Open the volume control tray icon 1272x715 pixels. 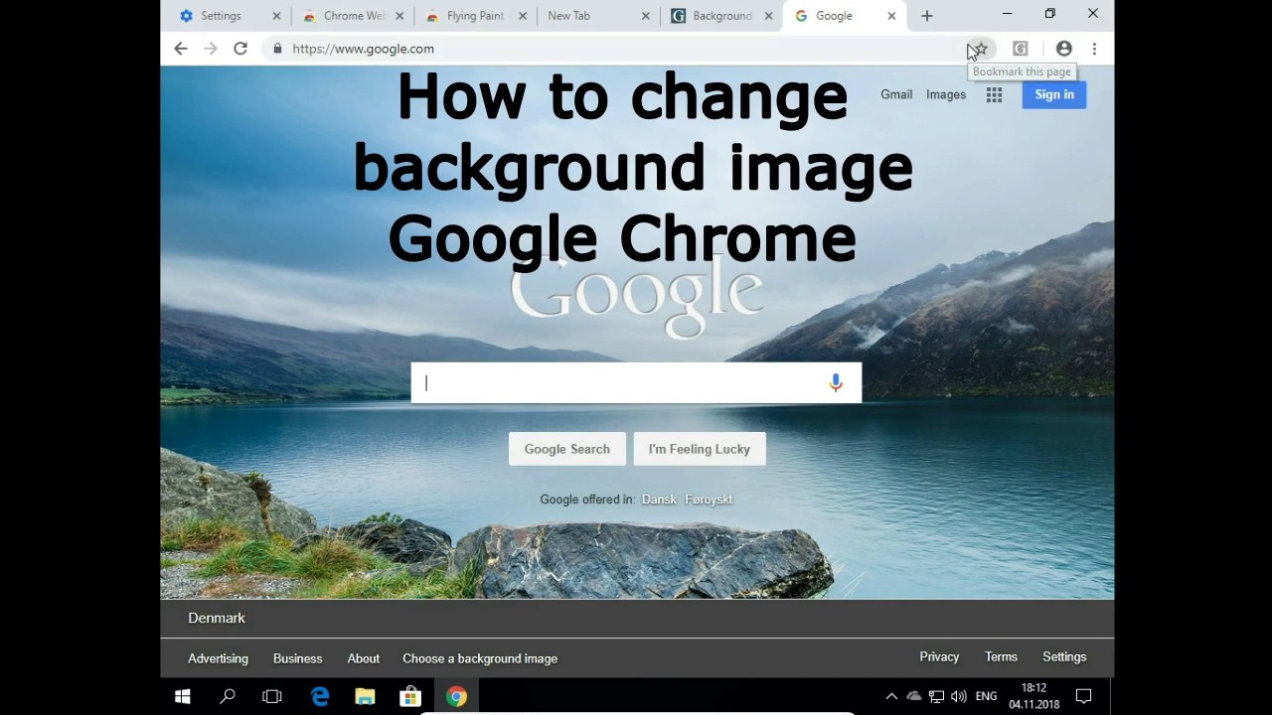959,697
